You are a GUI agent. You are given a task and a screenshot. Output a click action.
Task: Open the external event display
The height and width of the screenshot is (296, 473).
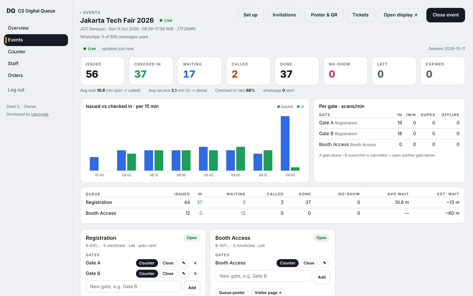coord(400,15)
